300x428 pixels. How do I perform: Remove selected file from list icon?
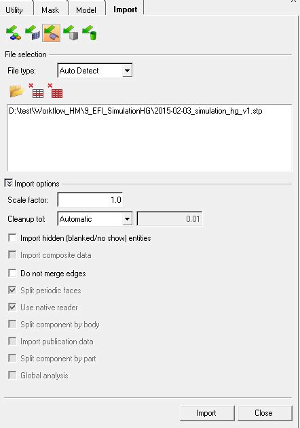[36, 91]
